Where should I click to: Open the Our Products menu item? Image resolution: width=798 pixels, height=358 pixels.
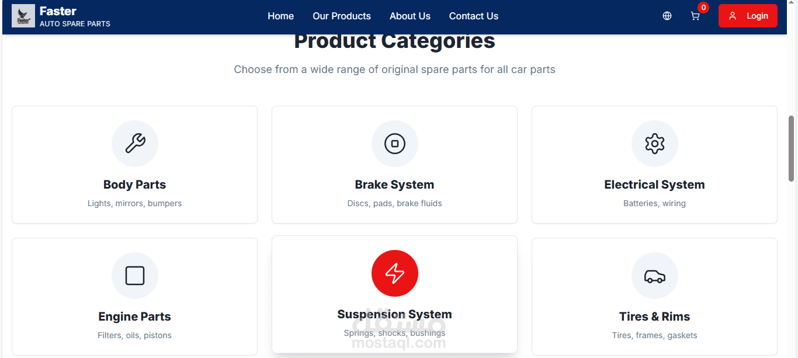(342, 16)
